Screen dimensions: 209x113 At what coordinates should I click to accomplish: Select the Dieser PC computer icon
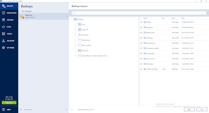point(80,29)
